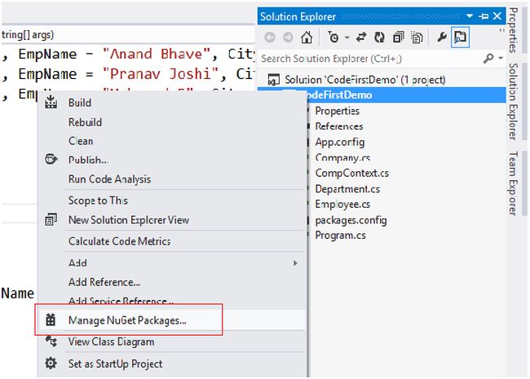Image resolution: width=530 pixels, height=379 pixels.
Task: Select the References tree node
Action: [339, 126]
